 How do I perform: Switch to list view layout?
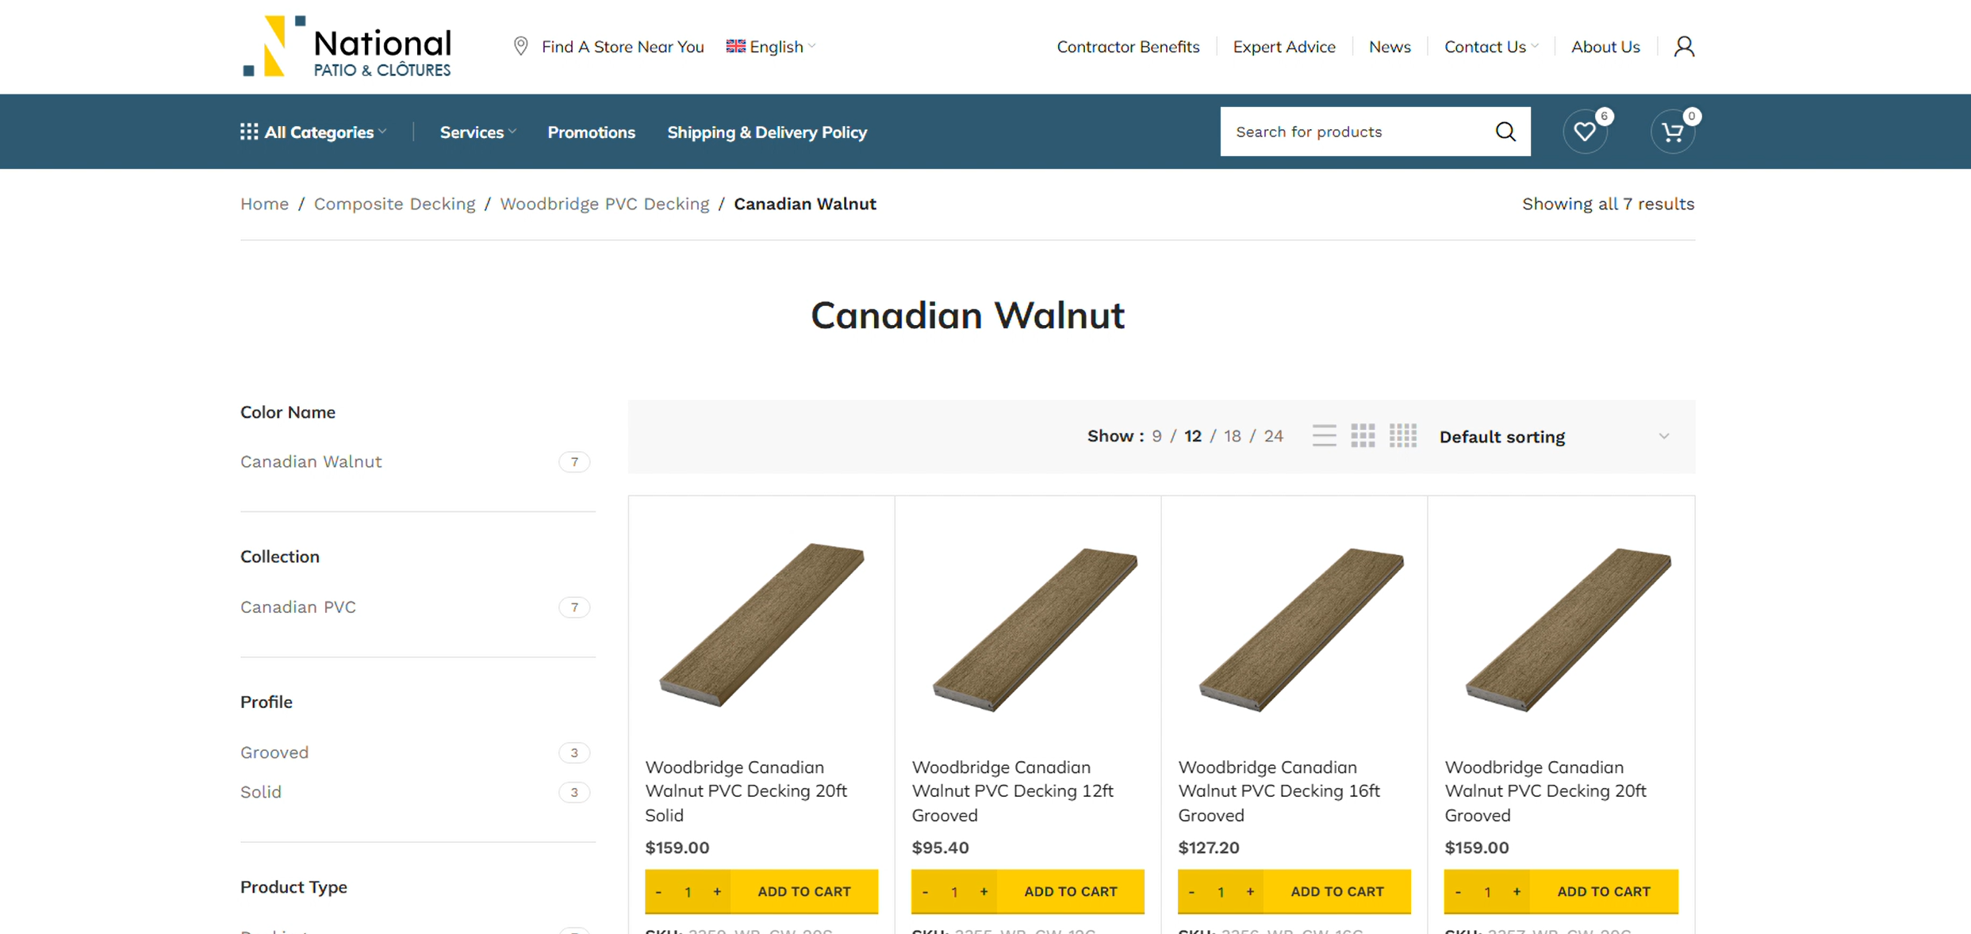pos(1324,436)
